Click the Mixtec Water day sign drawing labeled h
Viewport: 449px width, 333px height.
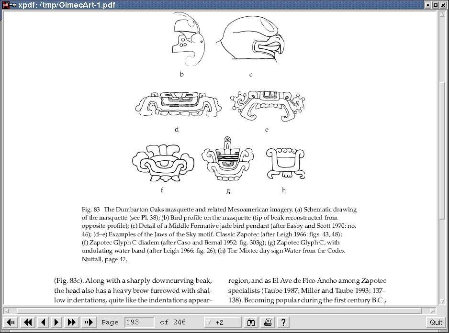[x=285, y=164]
